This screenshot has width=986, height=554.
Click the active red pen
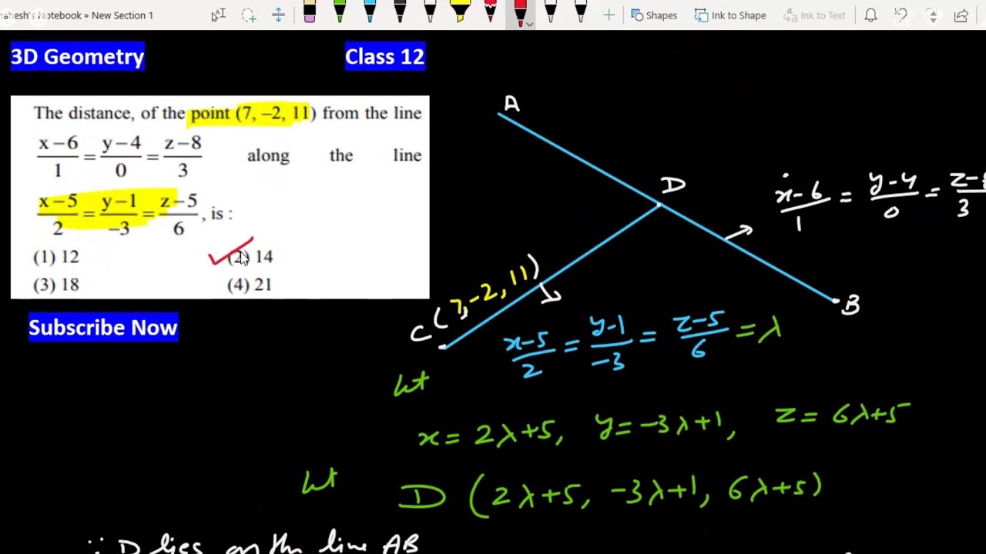click(520, 12)
